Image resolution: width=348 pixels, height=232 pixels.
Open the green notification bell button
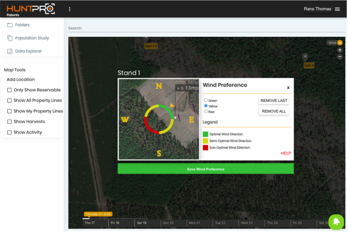pos(336,222)
